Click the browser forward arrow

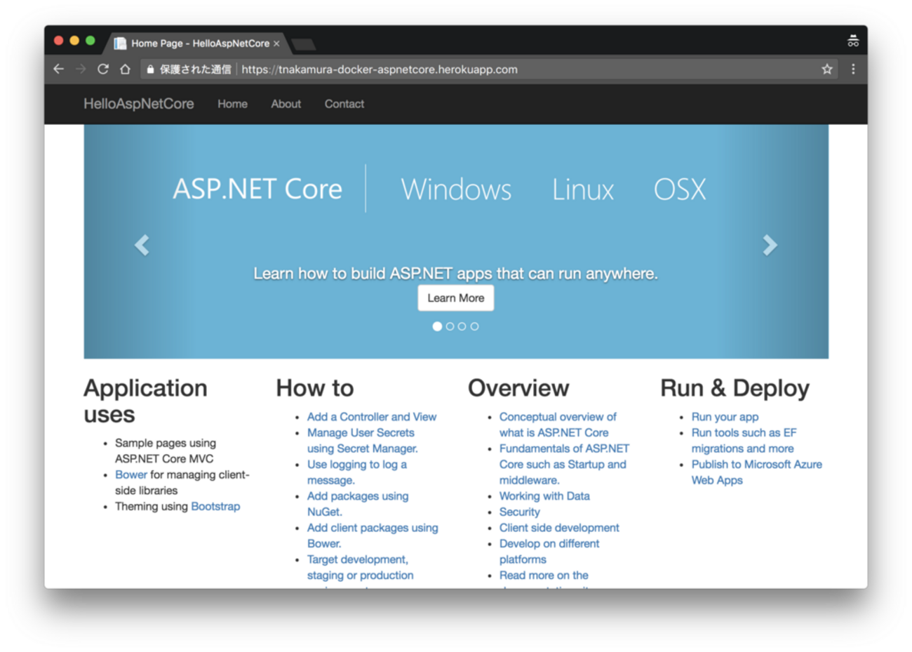(81, 69)
